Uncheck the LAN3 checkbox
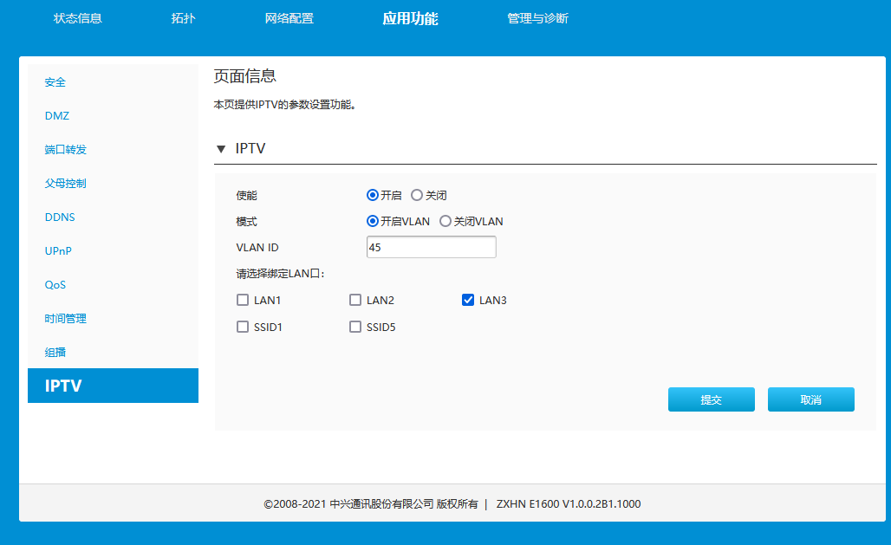The width and height of the screenshot is (891, 545). [x=468, y=300]
